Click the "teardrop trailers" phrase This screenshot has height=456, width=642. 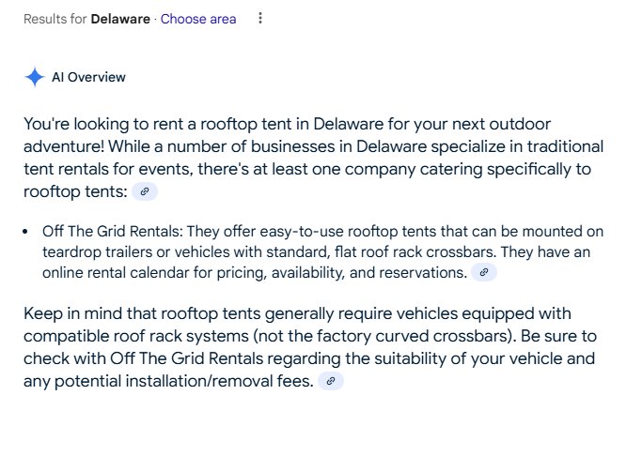click(98, 251)
